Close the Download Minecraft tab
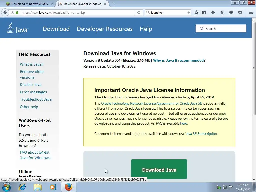This screenshot has width=256, height=192. 52,4
